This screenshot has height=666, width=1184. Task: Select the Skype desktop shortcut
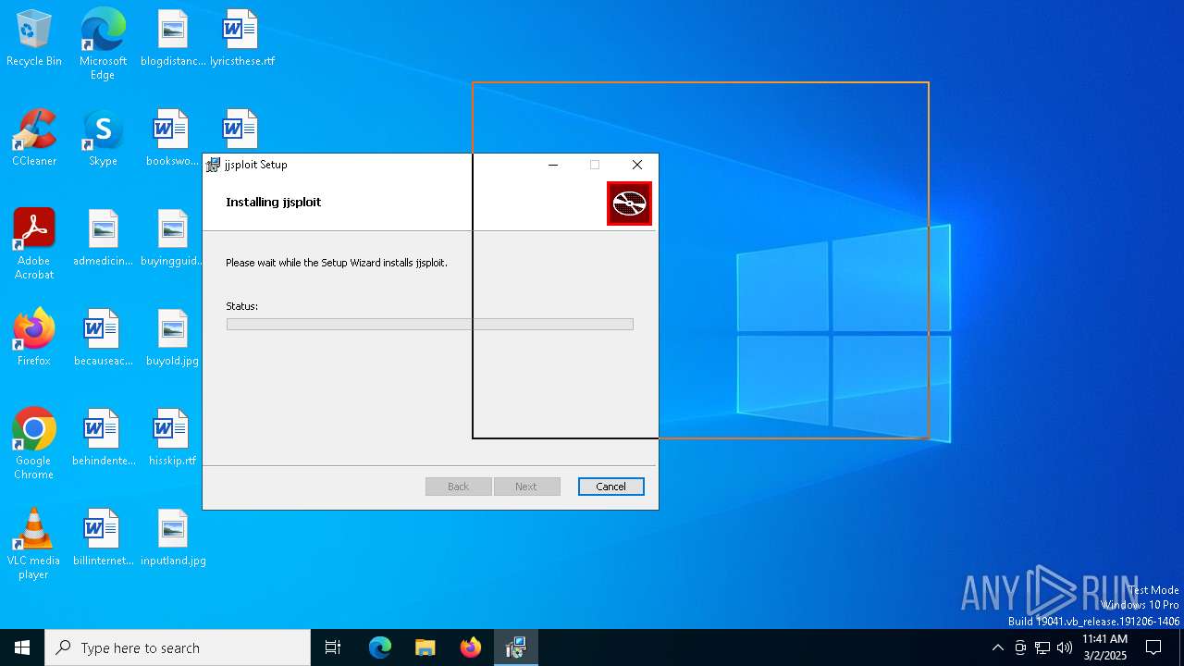click(103, 139)
